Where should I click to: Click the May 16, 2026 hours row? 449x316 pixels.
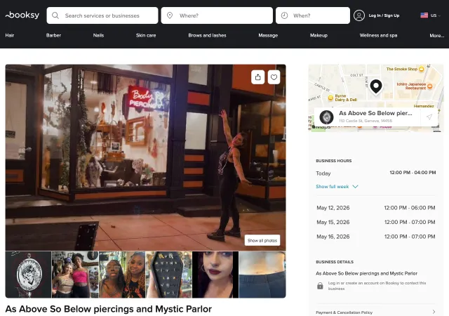pyautogui.click(x=376, y=237)
